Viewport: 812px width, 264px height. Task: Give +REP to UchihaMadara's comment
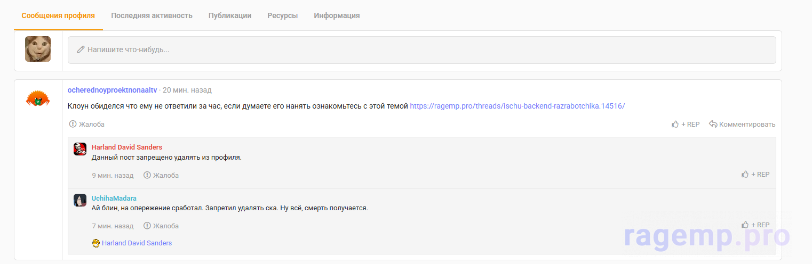(755, 225)
